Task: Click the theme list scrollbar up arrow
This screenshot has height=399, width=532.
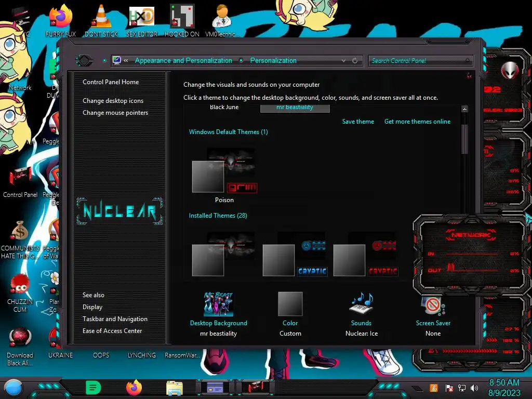Action: 464,109
